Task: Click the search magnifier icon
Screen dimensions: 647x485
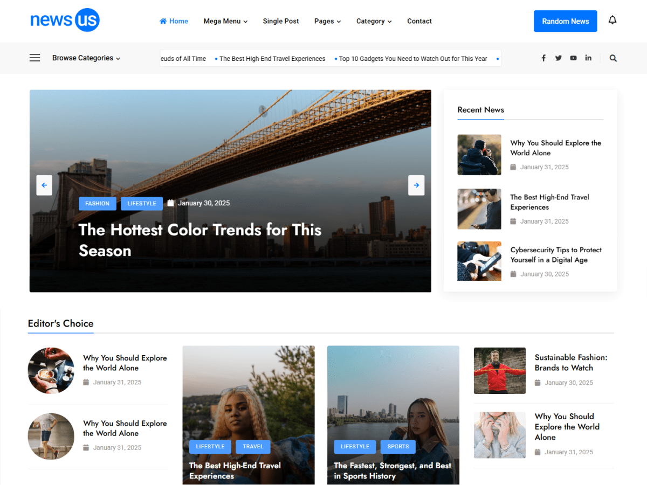Action: (x=613, y=58)
